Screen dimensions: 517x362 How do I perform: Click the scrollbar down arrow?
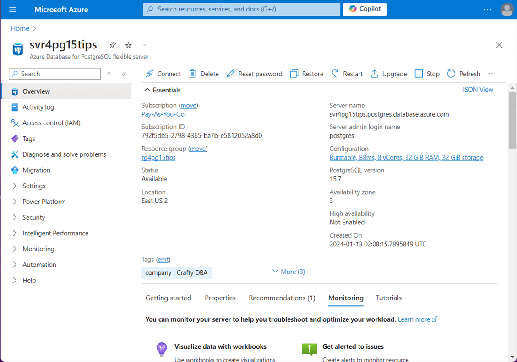point(512,357)
